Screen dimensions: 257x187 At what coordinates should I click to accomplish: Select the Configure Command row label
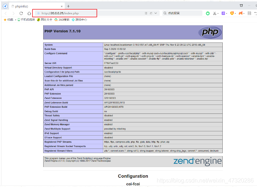[x=56, y=53]
